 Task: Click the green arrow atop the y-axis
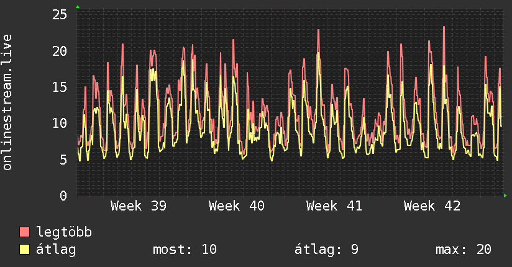click(78, 7)
